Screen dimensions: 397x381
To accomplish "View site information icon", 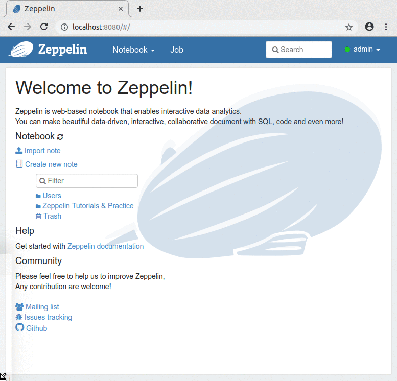I will [64, 27].
